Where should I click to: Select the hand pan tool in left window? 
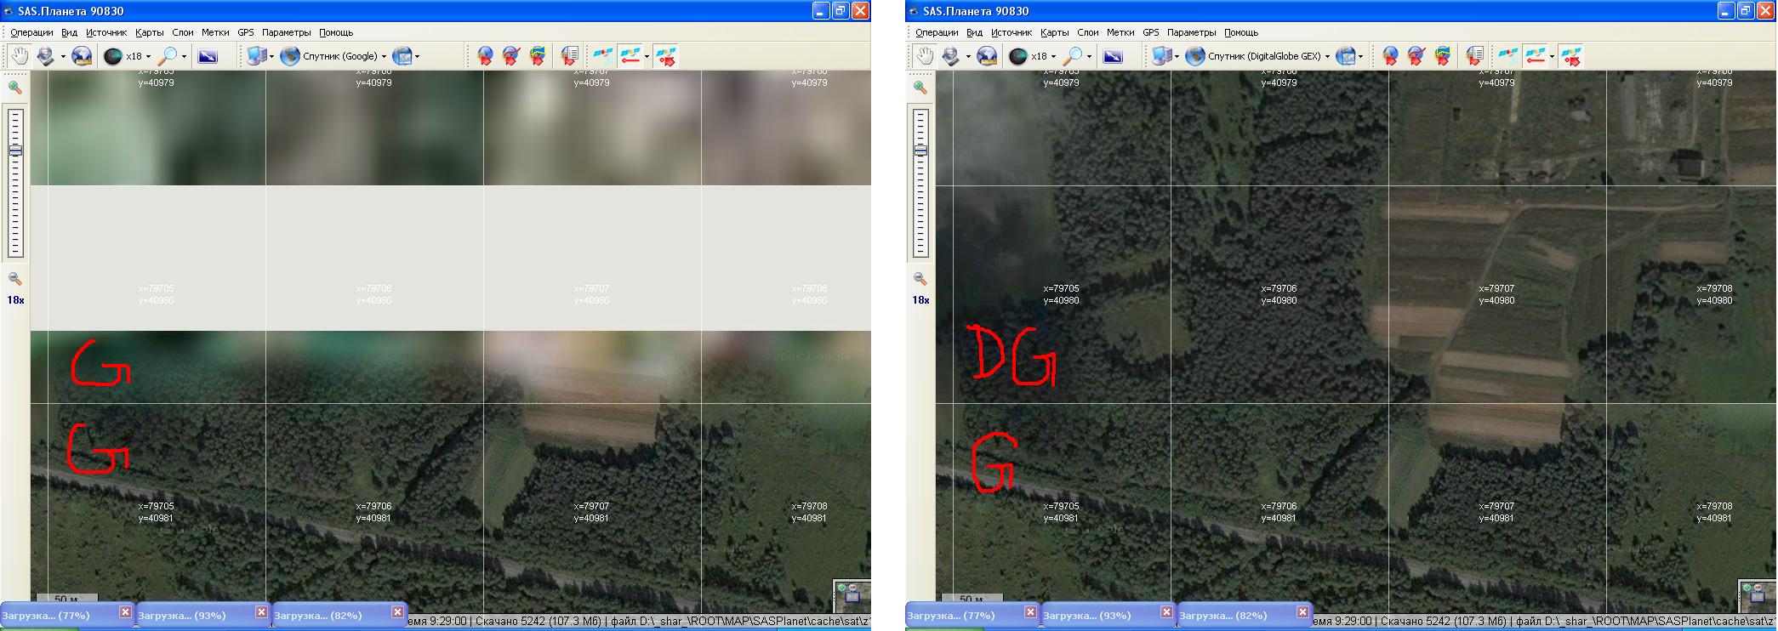tap(19, 56)
